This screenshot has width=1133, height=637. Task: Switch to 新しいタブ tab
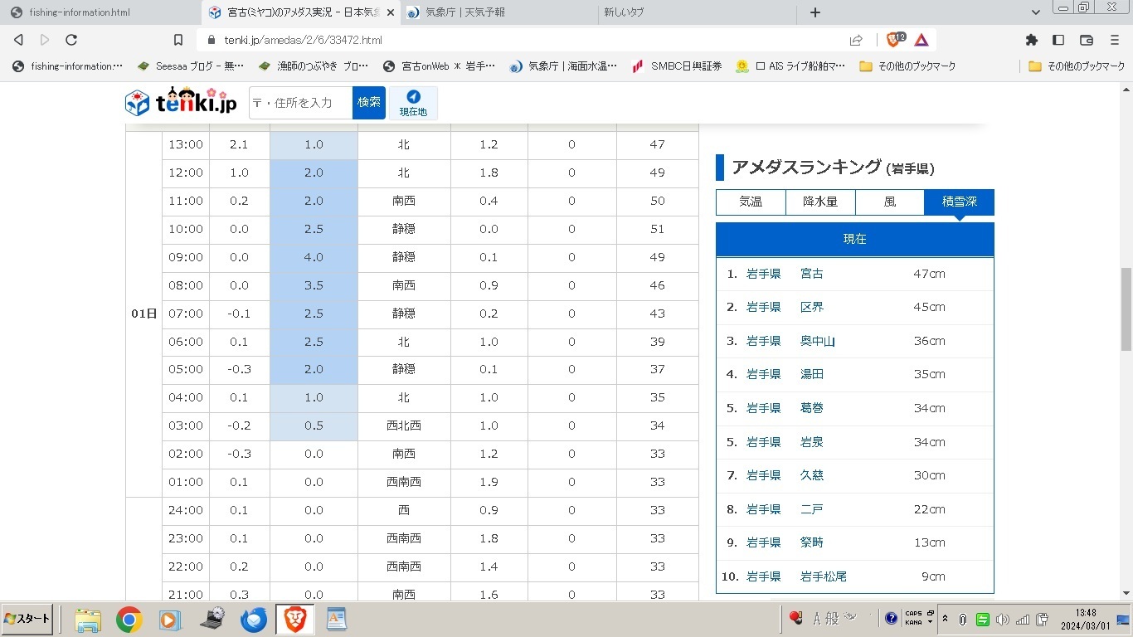coord(697,12)
